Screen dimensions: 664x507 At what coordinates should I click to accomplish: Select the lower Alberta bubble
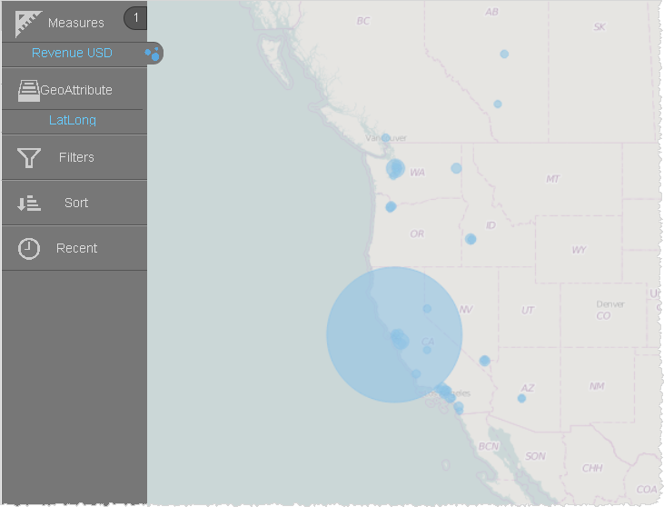pyautogui.click(x=497, y=104)
